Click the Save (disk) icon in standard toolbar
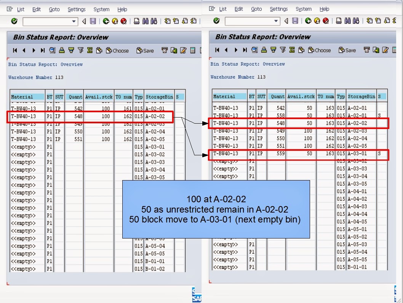Image resolution: width=403 pixels, height=303 pixels. (x=93, y=21)
